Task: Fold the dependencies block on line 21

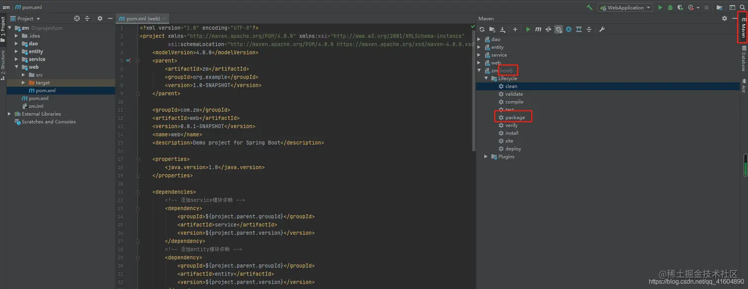Action: pos(137,192)
